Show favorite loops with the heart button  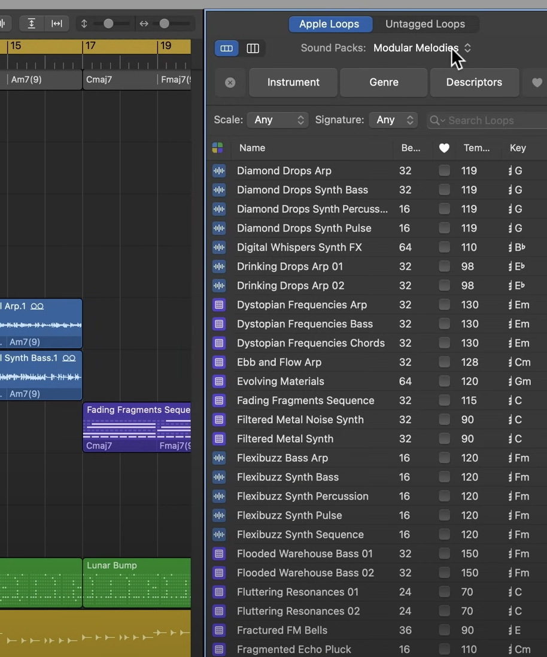tap(536, 83)
